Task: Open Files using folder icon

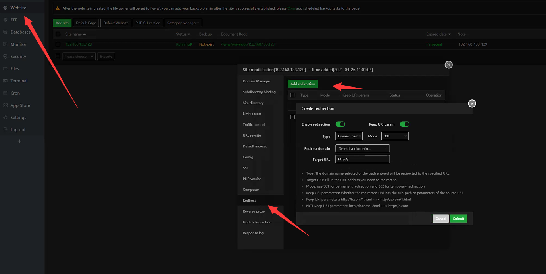Action: [x=5, y=68]
